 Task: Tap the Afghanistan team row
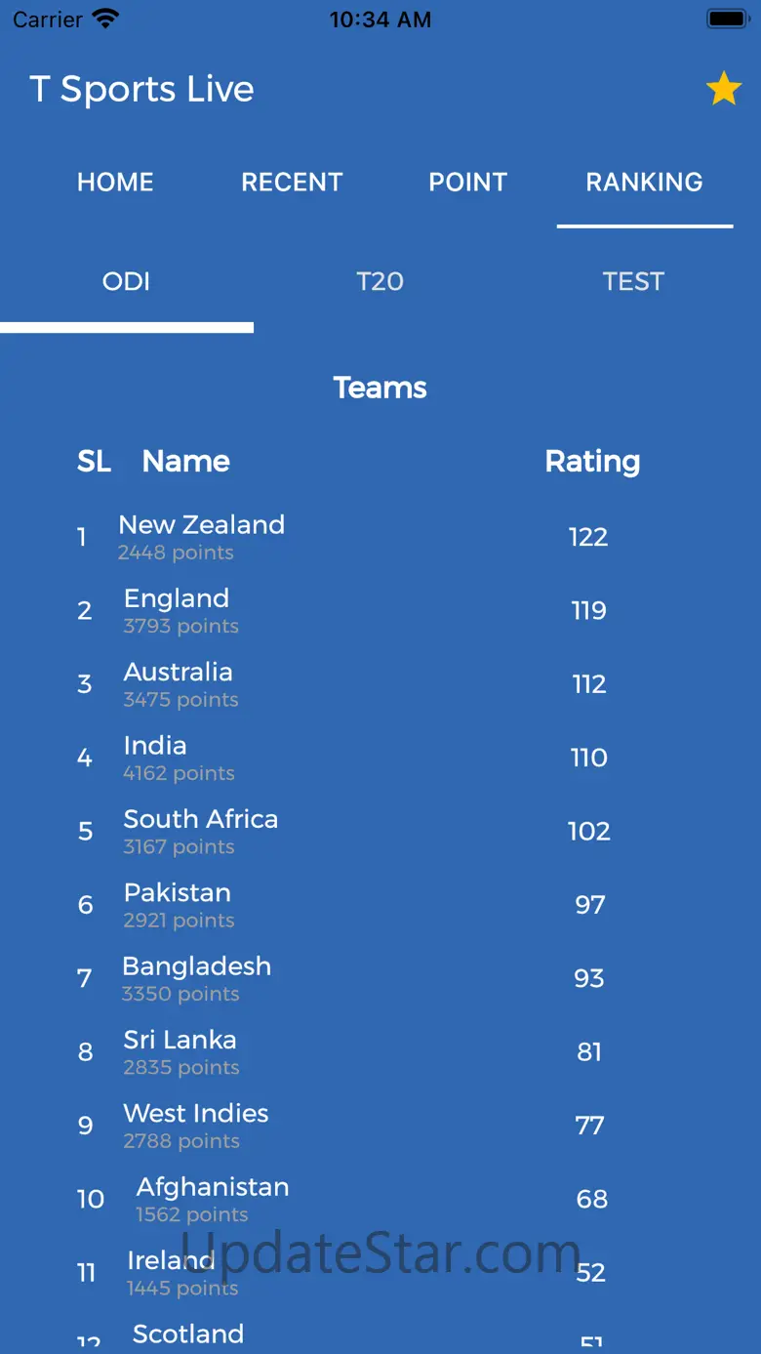click(x=380, y=1199)
